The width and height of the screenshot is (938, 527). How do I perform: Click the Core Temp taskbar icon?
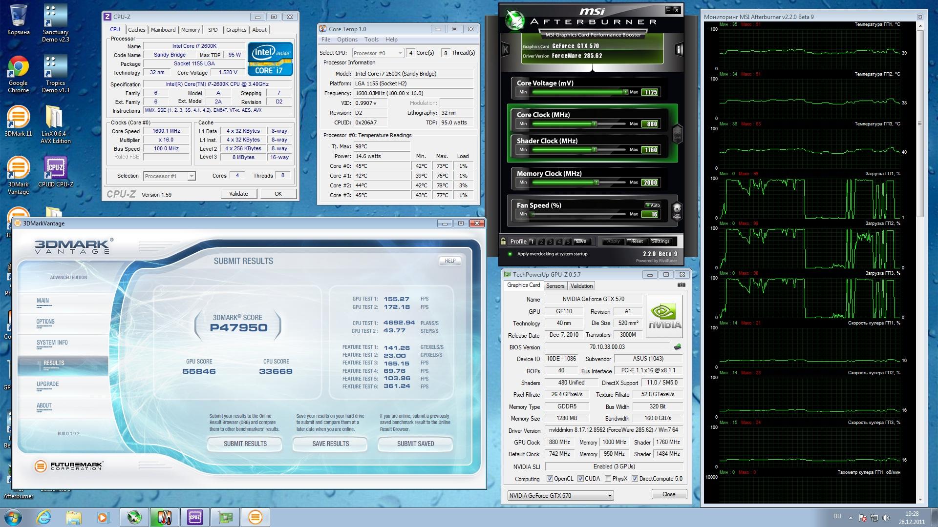pos(165,517)
